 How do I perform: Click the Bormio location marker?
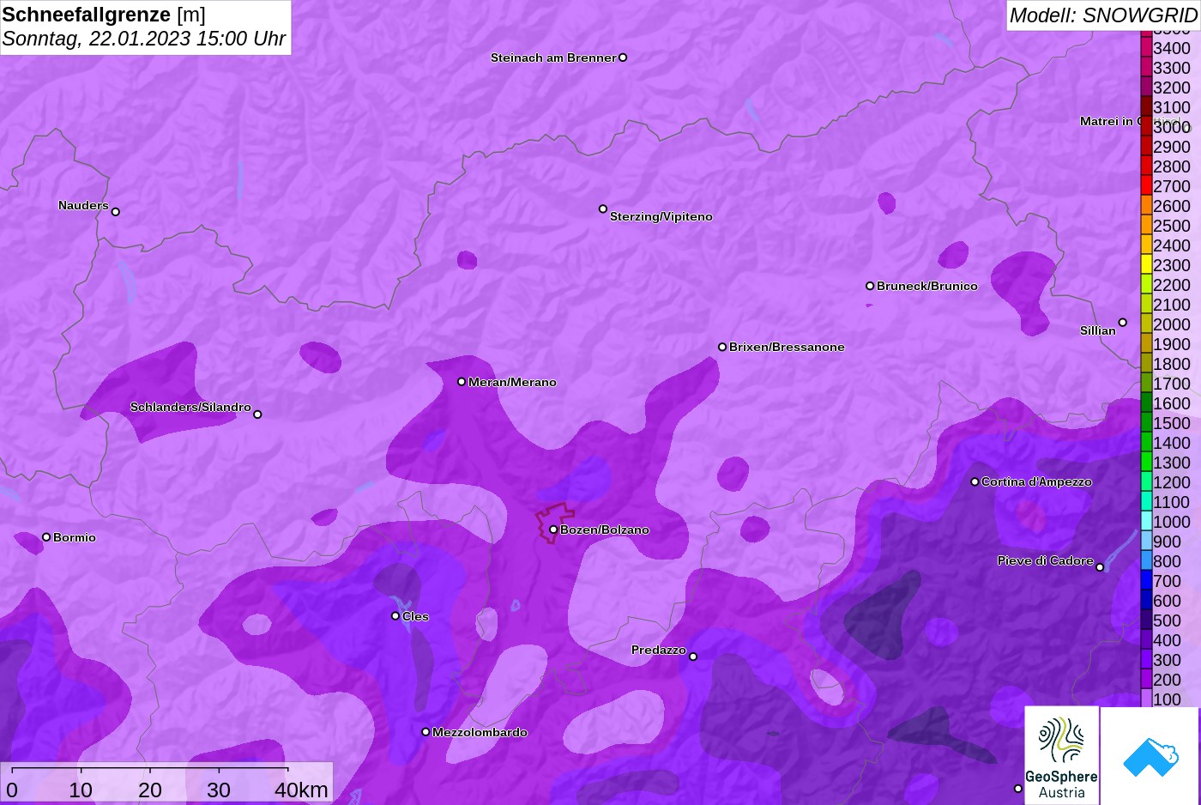coord(46,536)
